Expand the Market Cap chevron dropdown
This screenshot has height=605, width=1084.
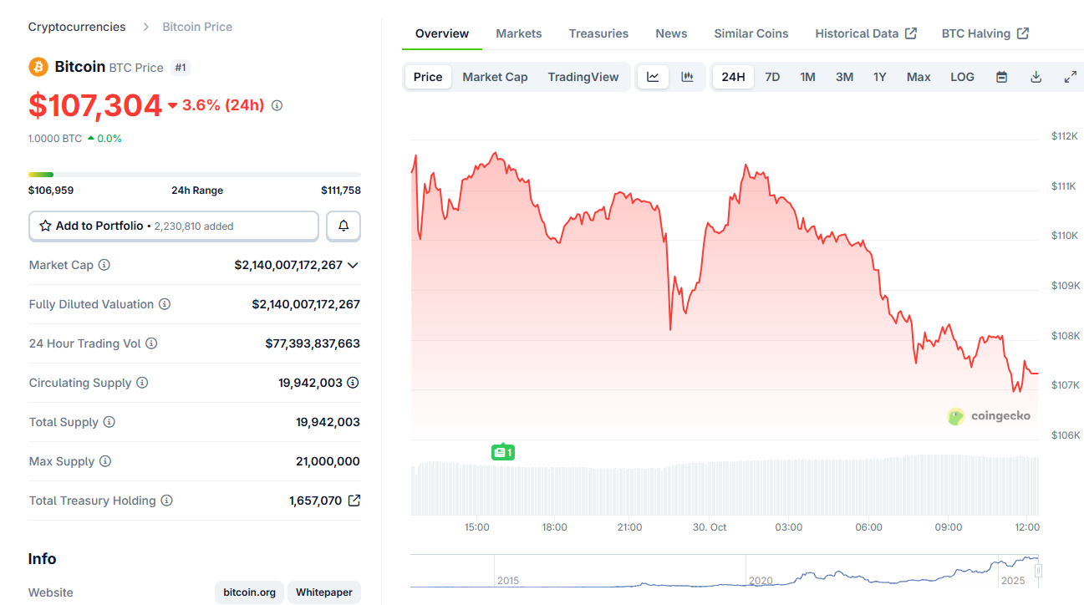click(x=353, y=265)
